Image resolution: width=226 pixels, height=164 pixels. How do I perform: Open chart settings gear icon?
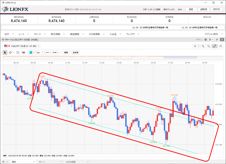(206, 40)
